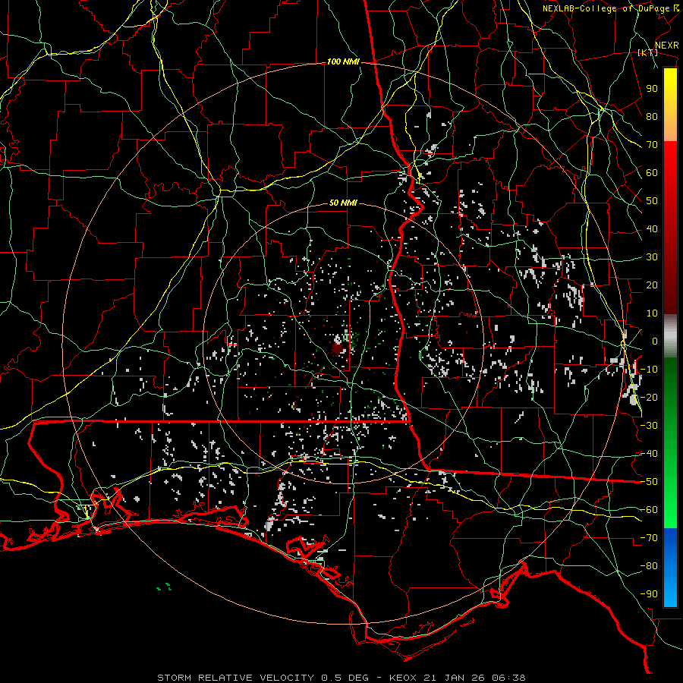Screen dimensions: 683x683
Task: Click the -80 value on velocity scale
Action: coord(649,566)
